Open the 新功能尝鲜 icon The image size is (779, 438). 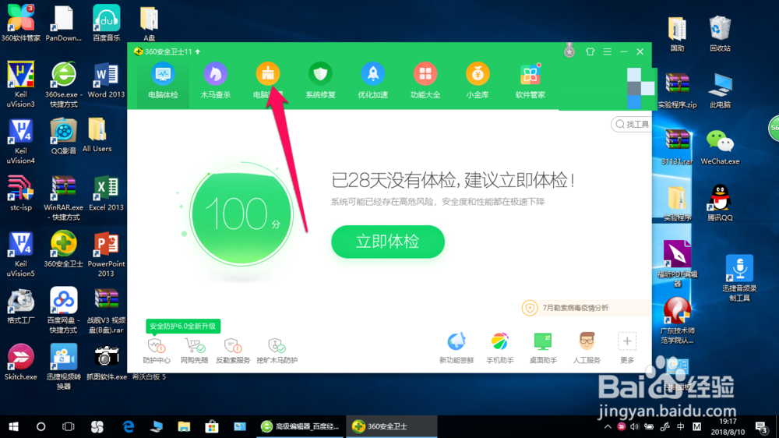pos(456,348)
